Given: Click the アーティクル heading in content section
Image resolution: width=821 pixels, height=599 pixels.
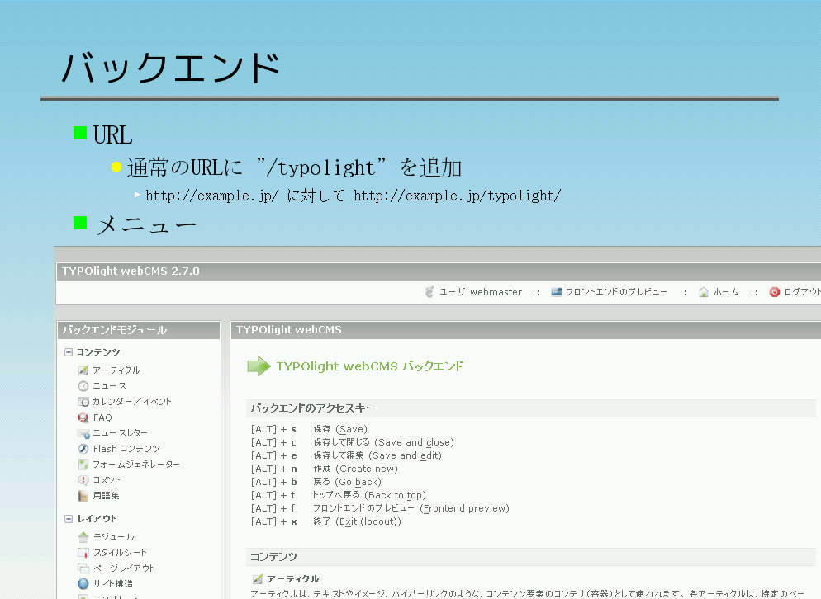Looking at the screenshot, I should point(292,579).
